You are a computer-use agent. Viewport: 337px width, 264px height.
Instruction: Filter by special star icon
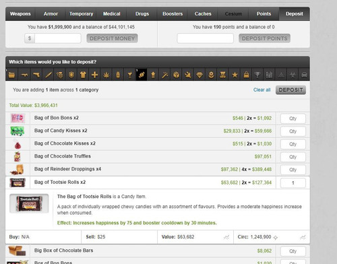click(235, 75)
